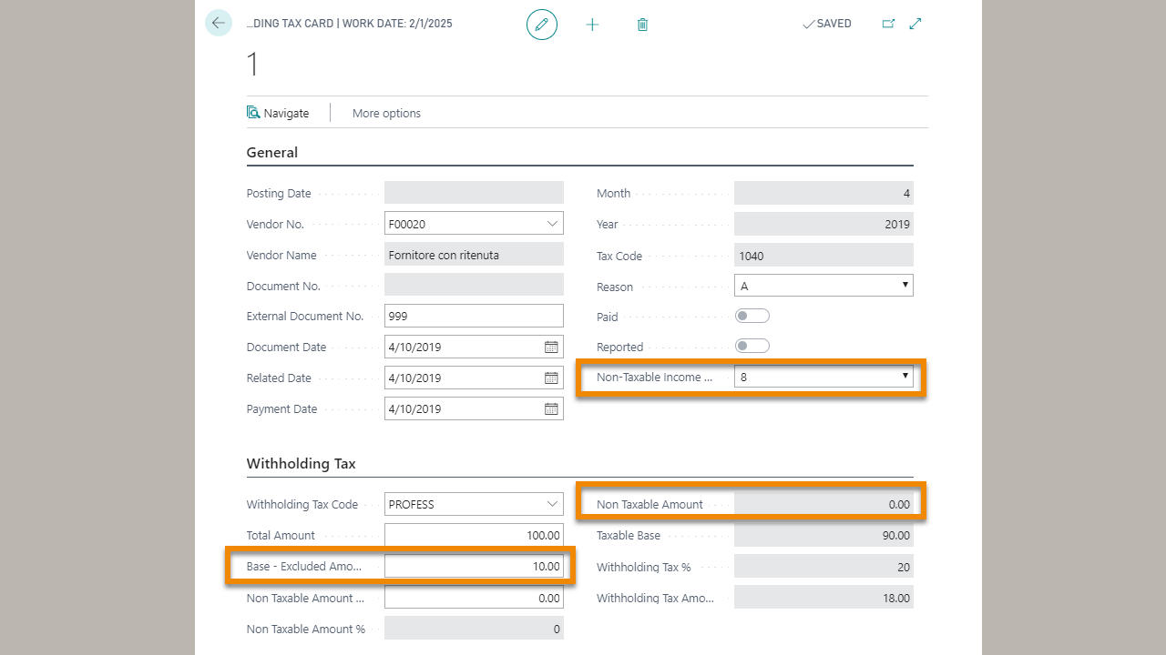Viewport: 1166px width, 655px height.
Task: Open Payment Date calendar picker
Action: pyautogui.click(x=551, y=408)
